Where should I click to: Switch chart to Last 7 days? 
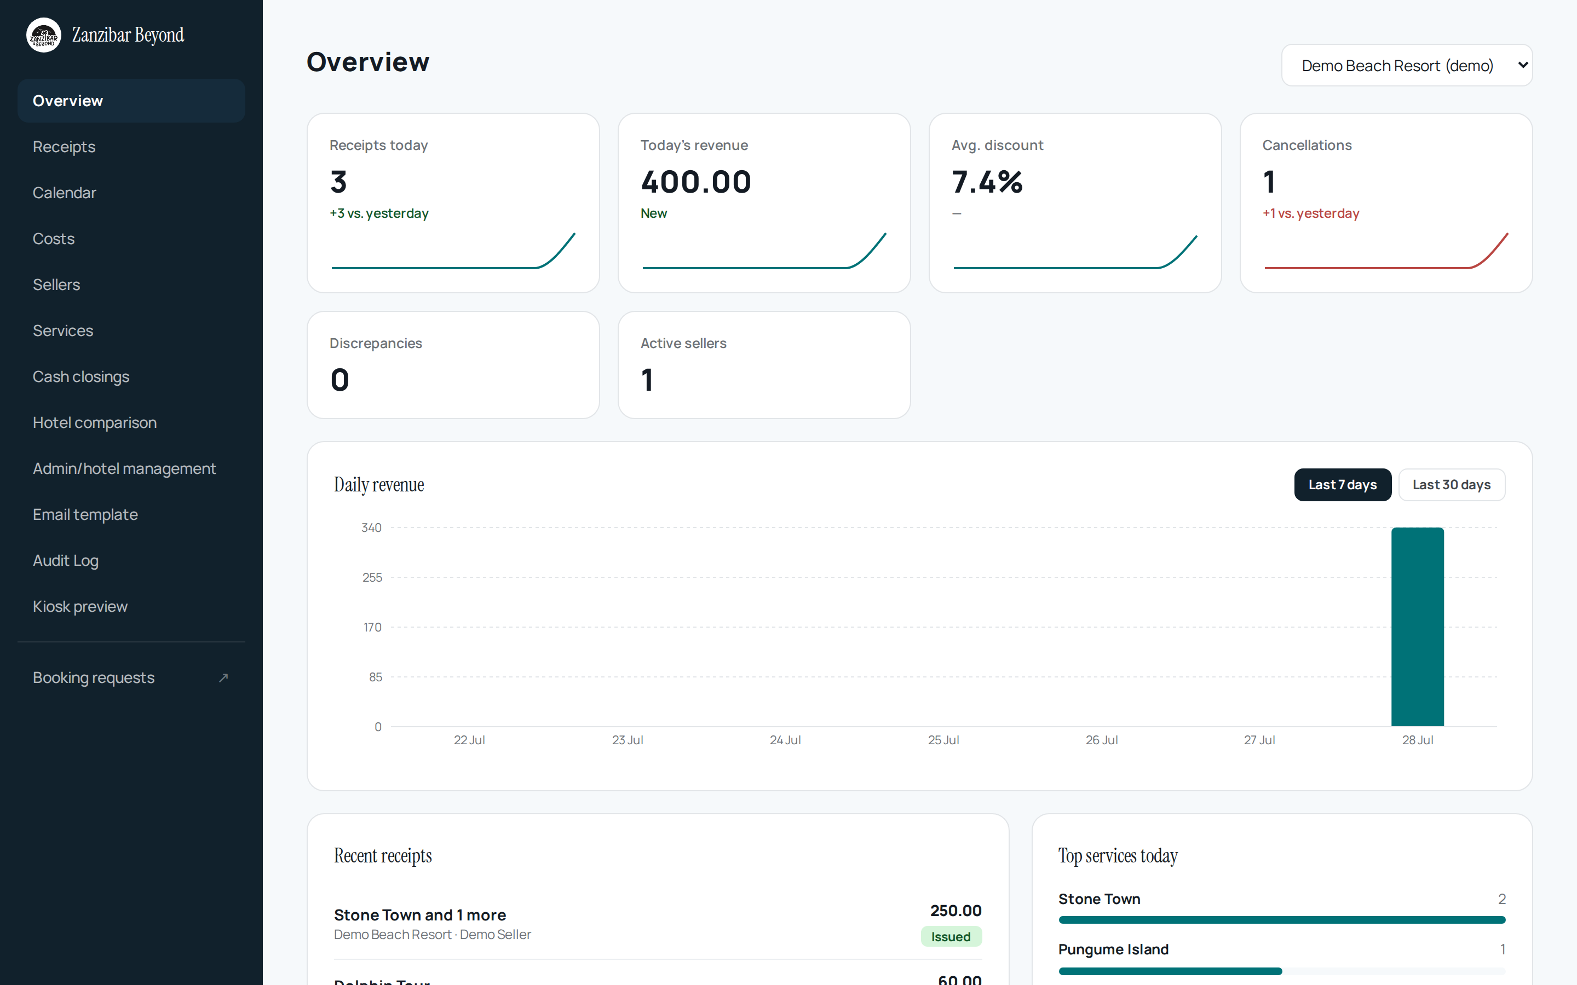pyautogui.click(x=1342, y=485)
